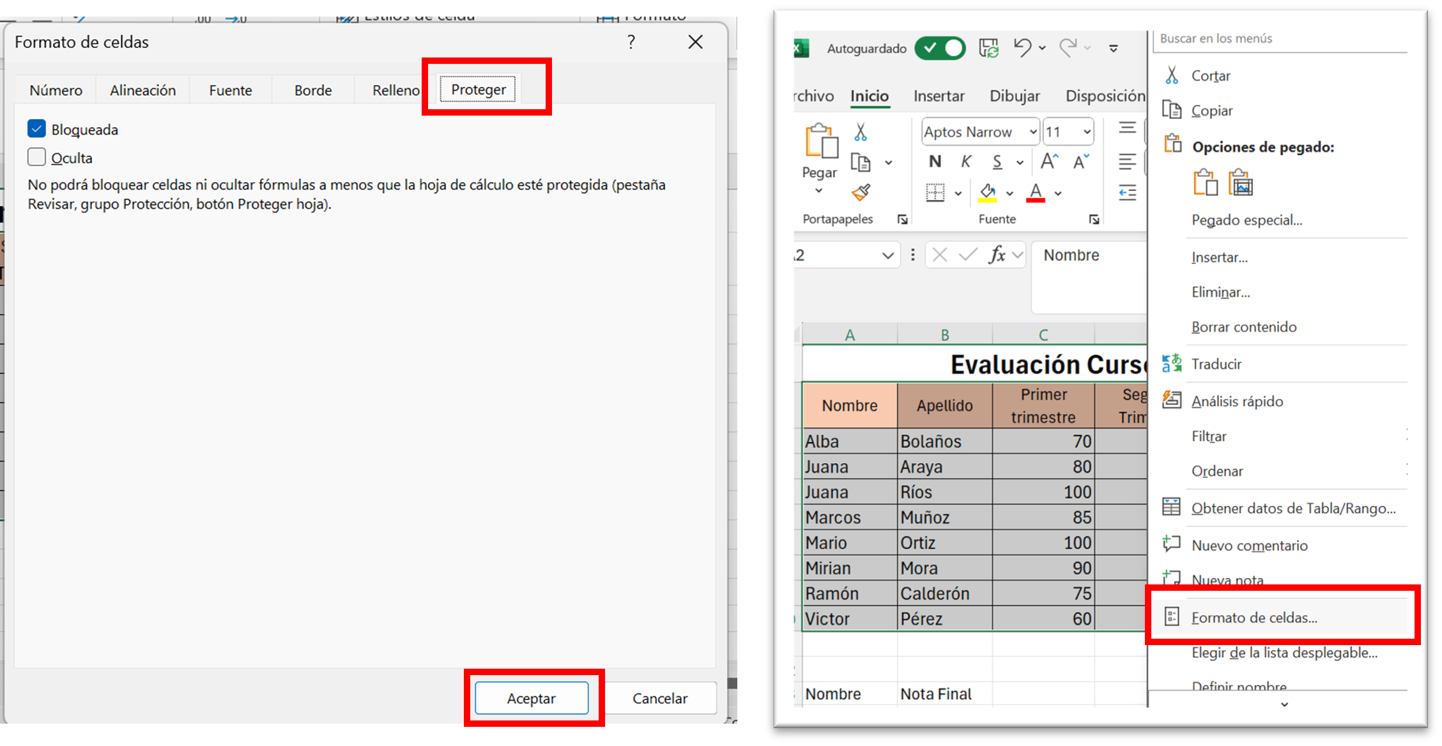Click the insert function fx icon
This screenshot has height=746, width=1442.
click(997, 255)
